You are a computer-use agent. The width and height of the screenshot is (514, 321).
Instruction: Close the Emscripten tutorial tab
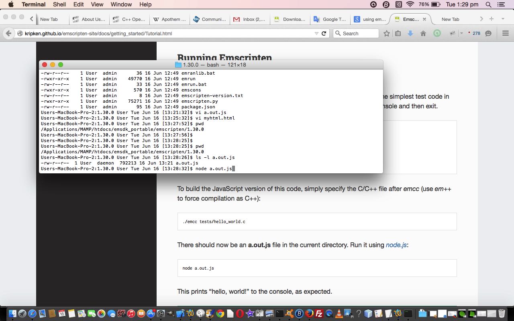coord(424,19)
